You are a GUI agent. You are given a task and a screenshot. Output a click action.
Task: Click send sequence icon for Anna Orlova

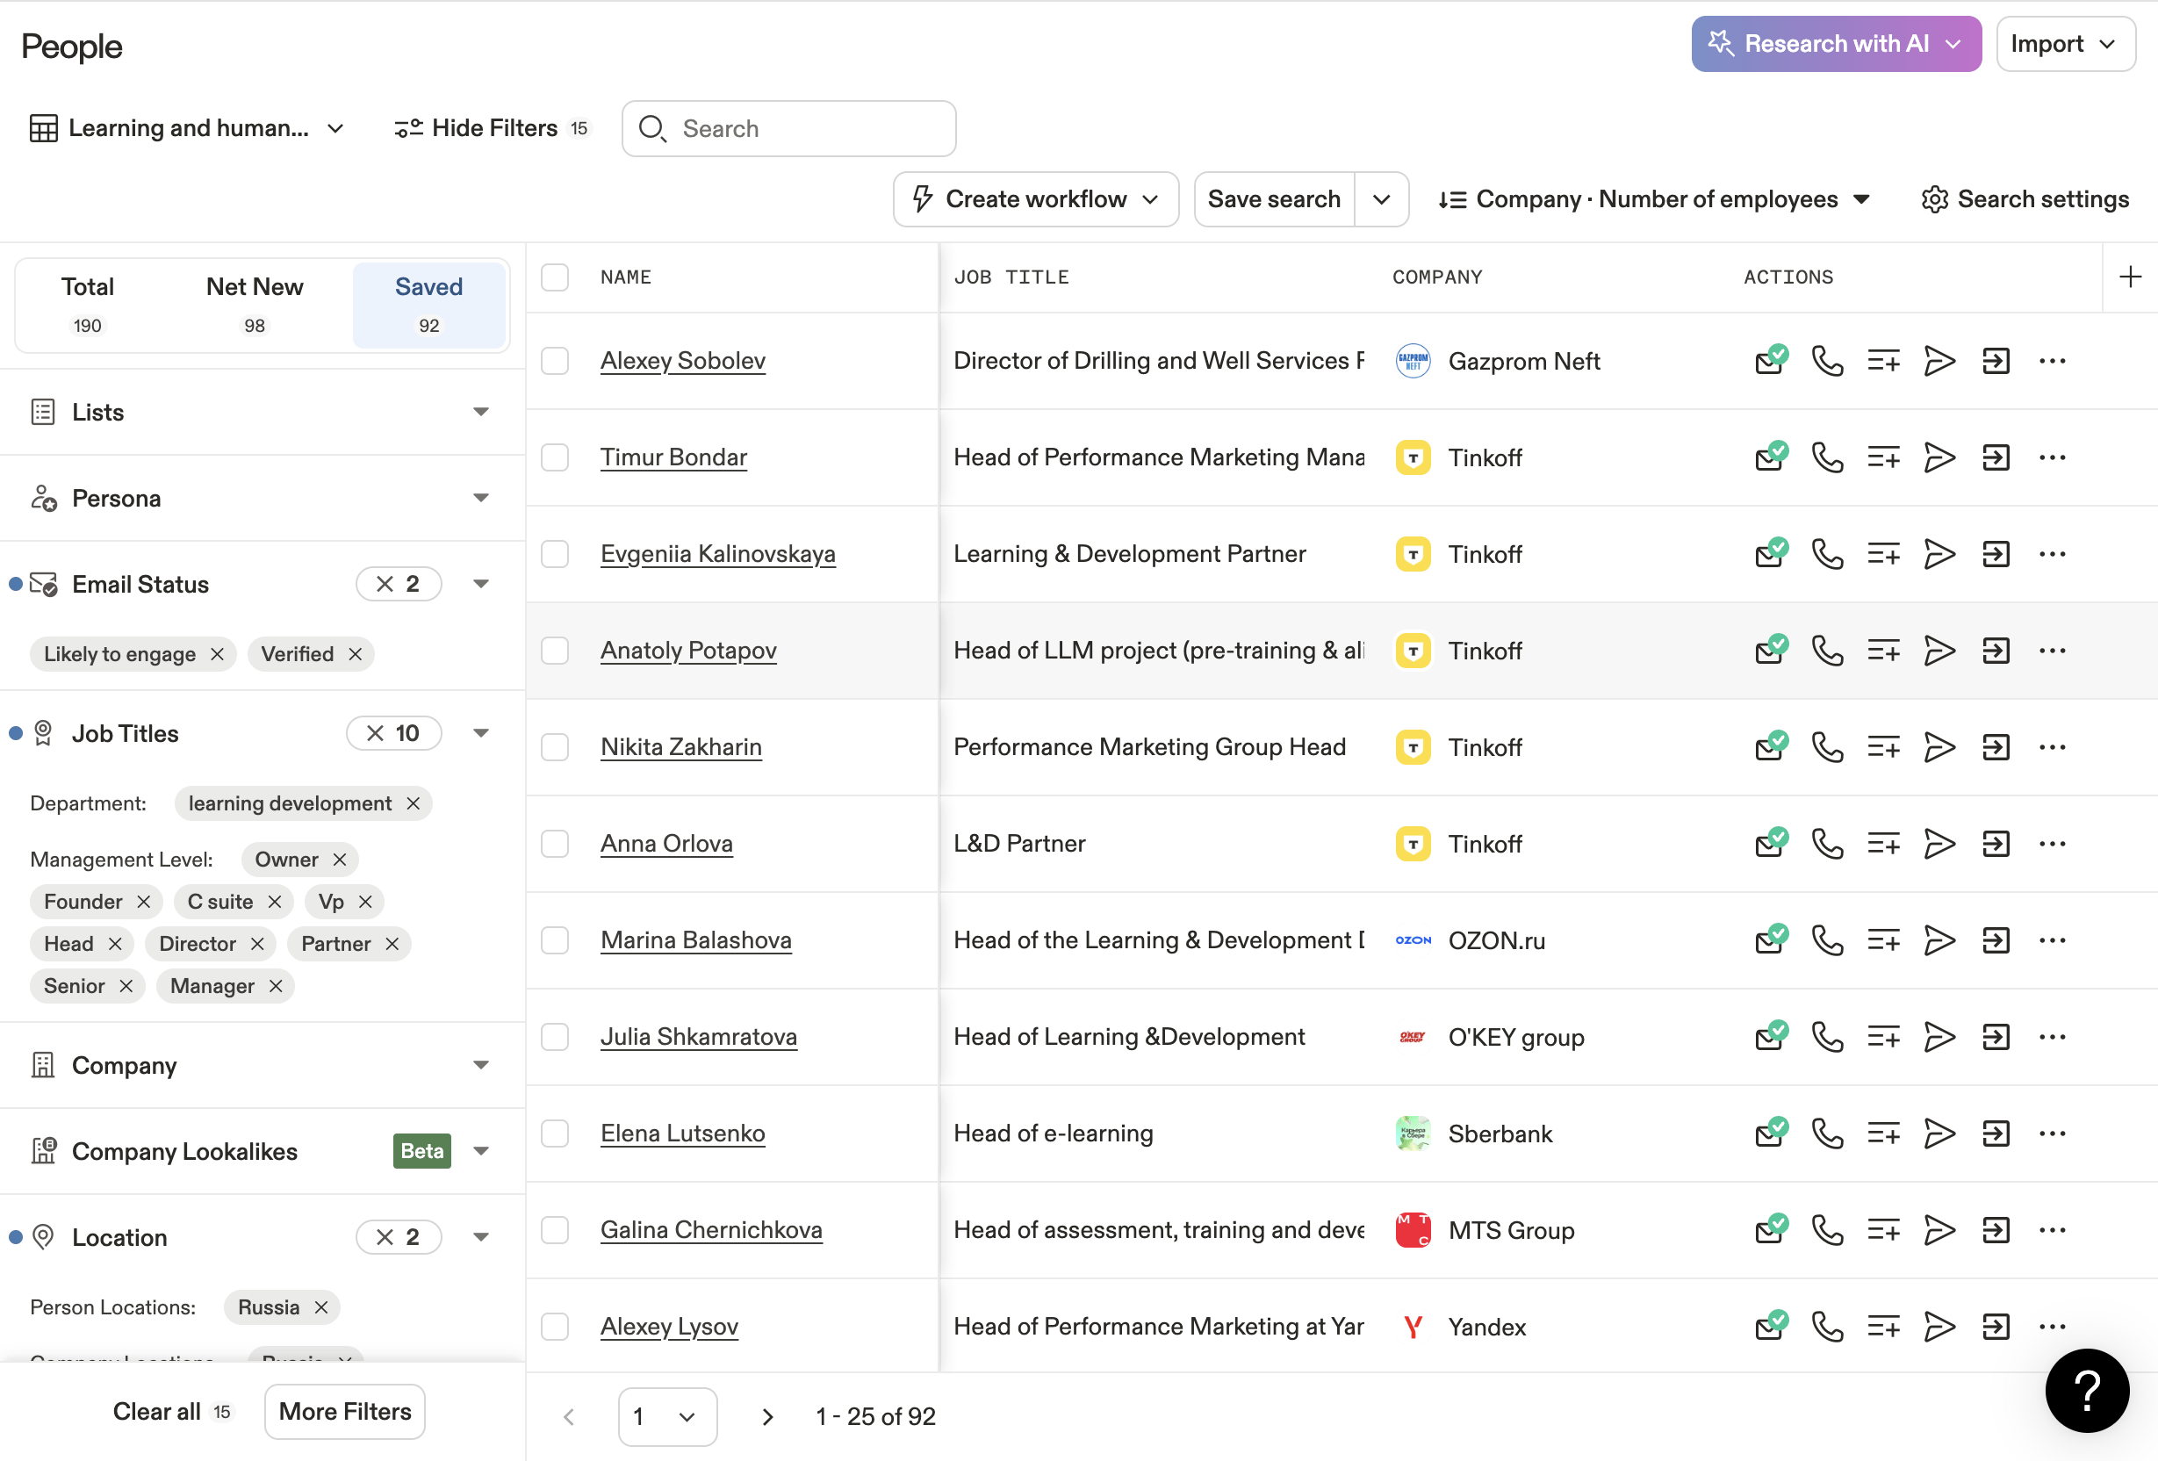click(x=1939, y=844)
